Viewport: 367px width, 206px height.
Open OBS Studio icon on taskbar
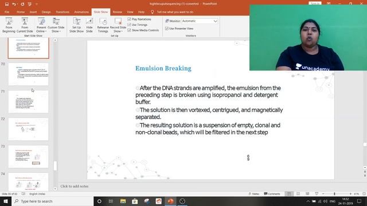[182, 201]
